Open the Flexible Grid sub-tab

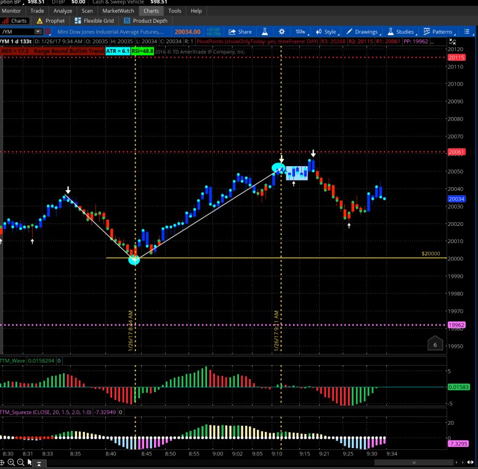click(97, 21)
